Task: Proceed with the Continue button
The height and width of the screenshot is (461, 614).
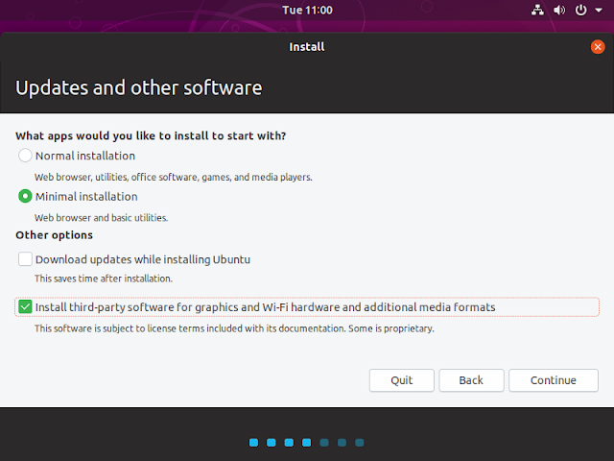Action: pyautogui.click(x=554, y=380)
